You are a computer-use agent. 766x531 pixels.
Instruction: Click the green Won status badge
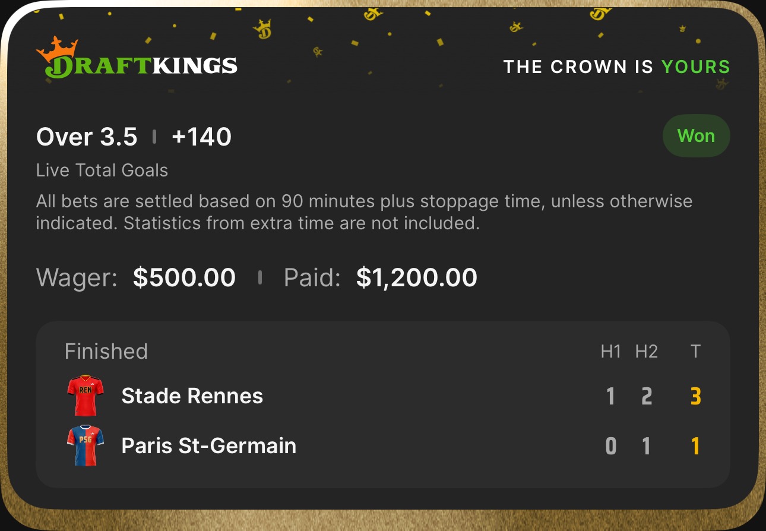click(x=696, y=136)
